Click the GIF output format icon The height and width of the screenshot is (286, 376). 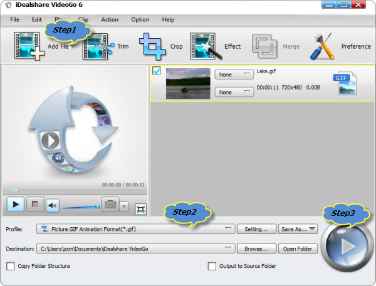pyautogui.click(x=345, y=83)
